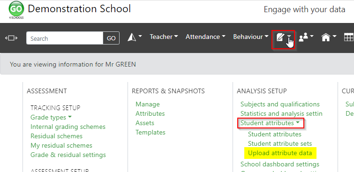Viewport: 354px width, 172px height.
Task: Open Grade & residual settings
Action: click(68, 155)
